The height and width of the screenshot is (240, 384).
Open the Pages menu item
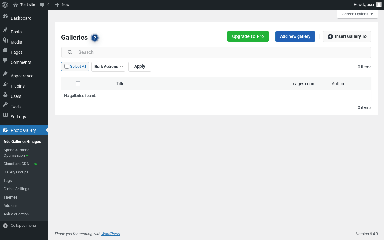[24, 52]
